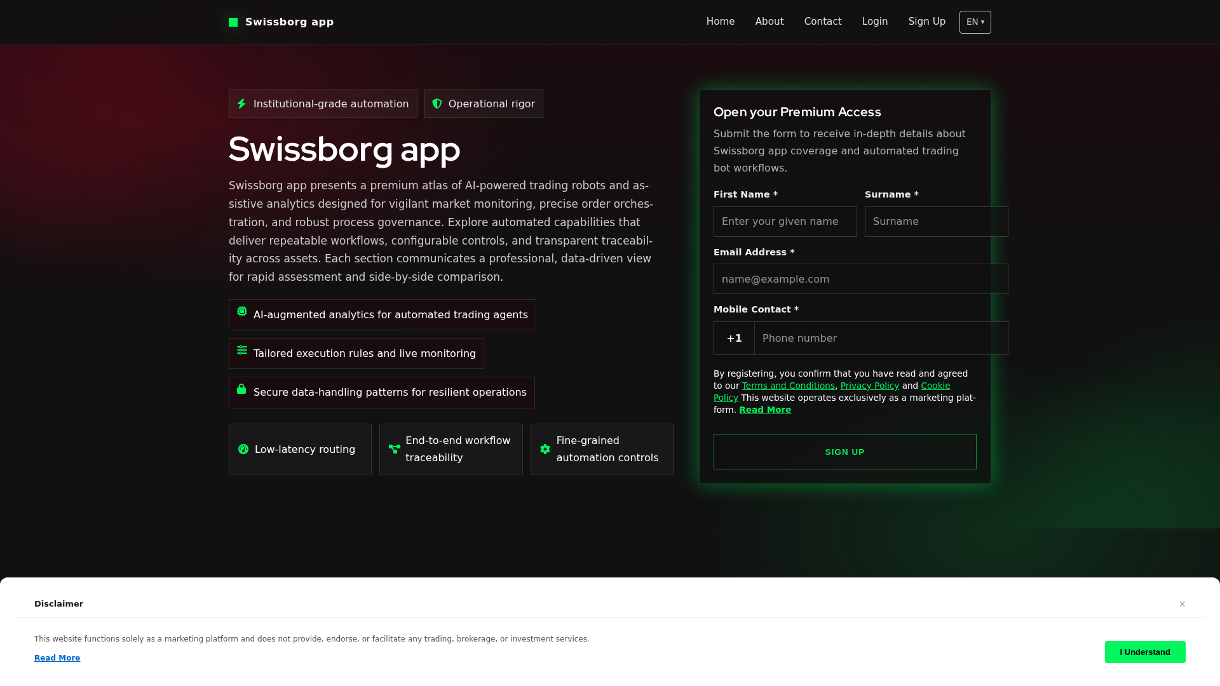Screen dimensions: 1220x686
Task: Focus the Phone number input field
Action: [x=881, y=338]
